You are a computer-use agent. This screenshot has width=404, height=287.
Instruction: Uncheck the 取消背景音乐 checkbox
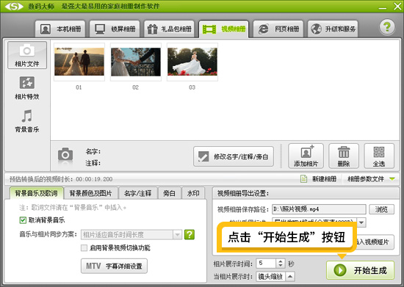click(23, 220)
